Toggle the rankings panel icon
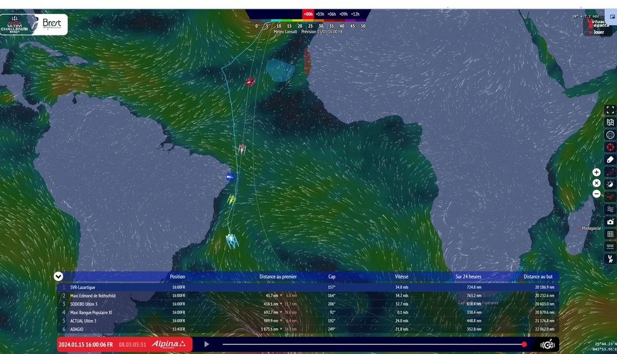The height and width of the screenshot is (354, 617). point(610,247)
